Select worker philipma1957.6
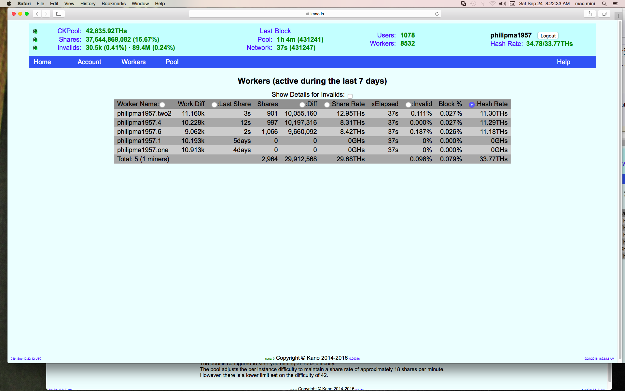 [x=139, y=132]
